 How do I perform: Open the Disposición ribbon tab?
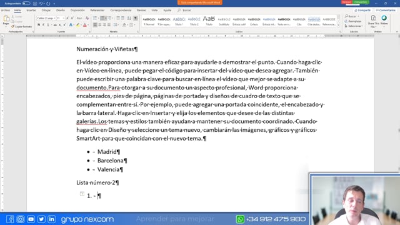(x=77, y=10)
